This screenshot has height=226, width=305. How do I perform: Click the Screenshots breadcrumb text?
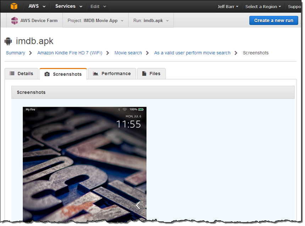pyautogui.click(x=255, y=53)
